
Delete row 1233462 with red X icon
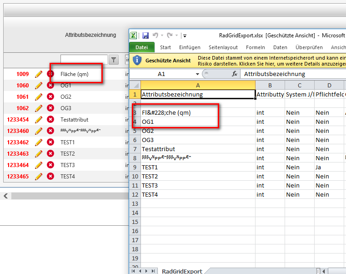(50, 142)
